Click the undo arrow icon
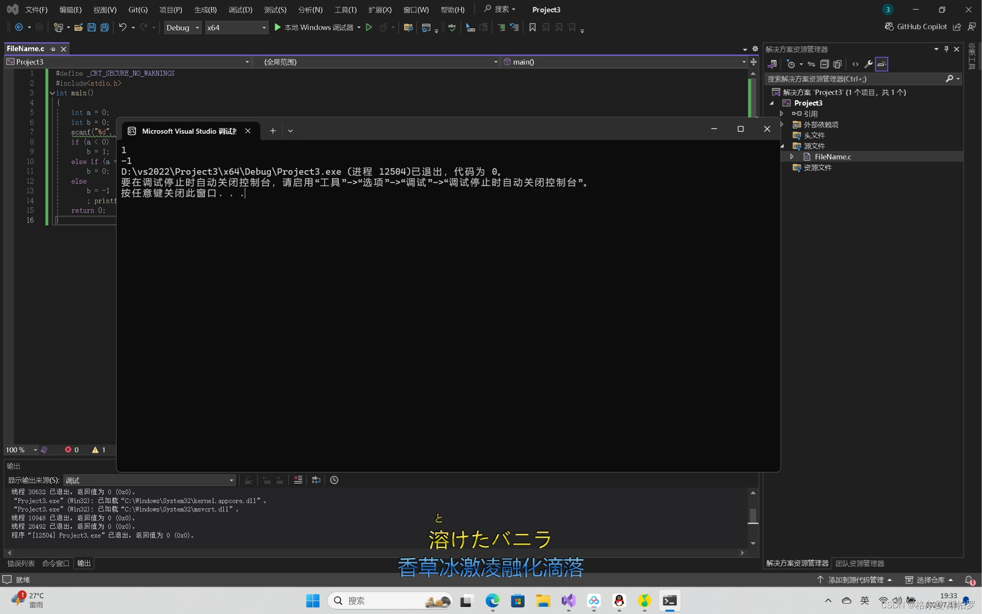The image size is (982, 614). (x=123, y=27)
